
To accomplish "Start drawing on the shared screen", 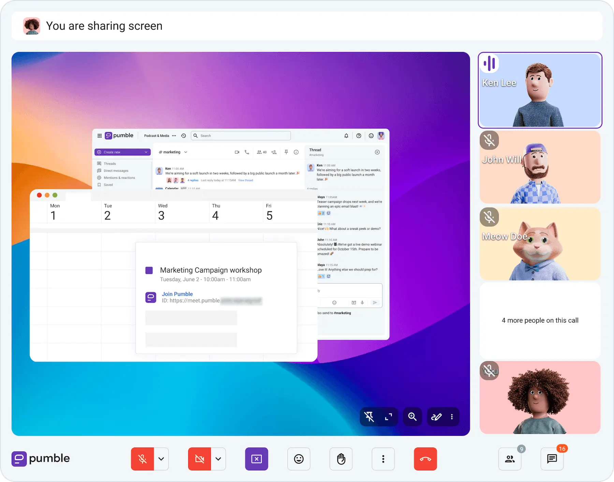I will pos(436,416).
